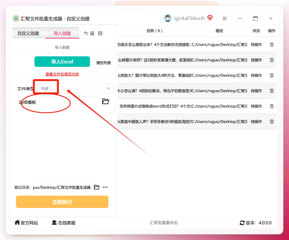Image resolution: width=289 pixels, height=240 pixels.
Task: Click the 立即执行 button
Action: [x=62, y=202]
